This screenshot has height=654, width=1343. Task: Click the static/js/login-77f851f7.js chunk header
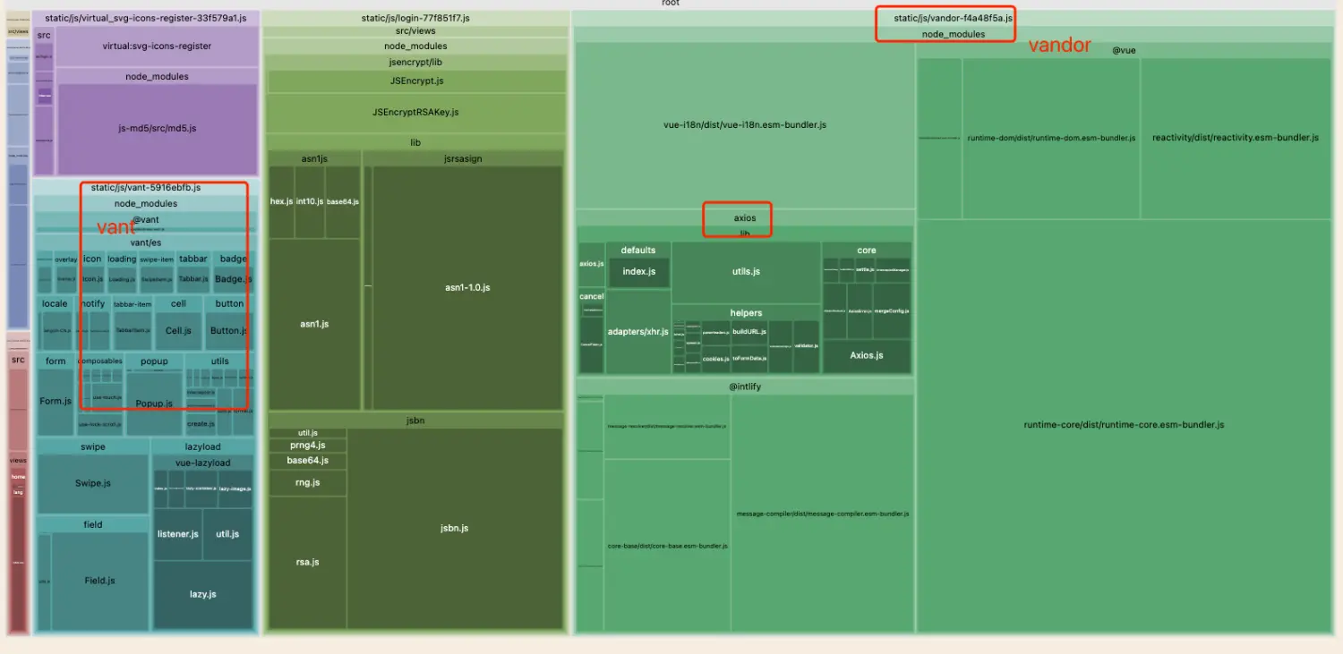(415, 18)
